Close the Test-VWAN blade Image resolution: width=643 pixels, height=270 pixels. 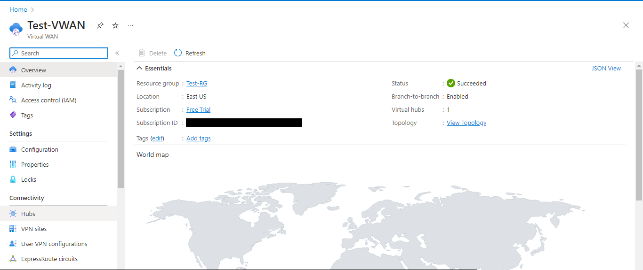626,25
